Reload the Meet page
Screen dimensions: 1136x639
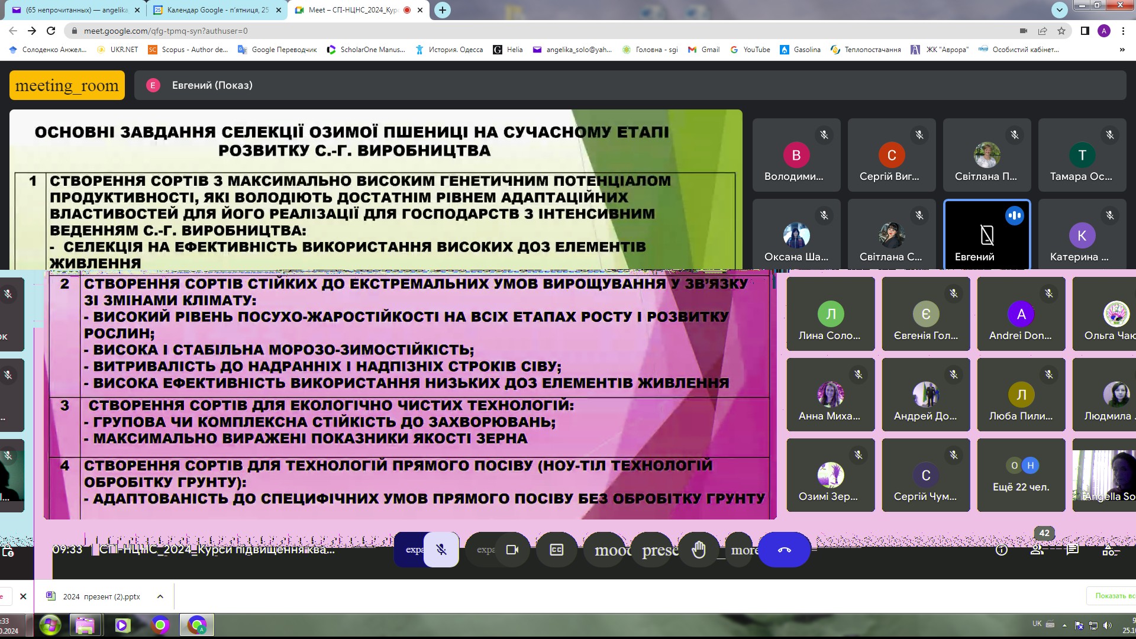click(x=51, y=31)
